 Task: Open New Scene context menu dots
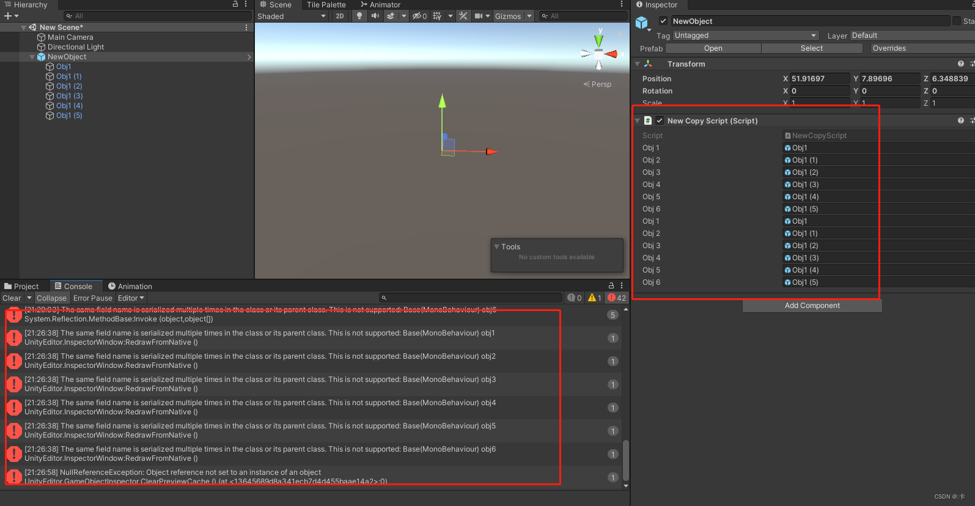(246, 28)
